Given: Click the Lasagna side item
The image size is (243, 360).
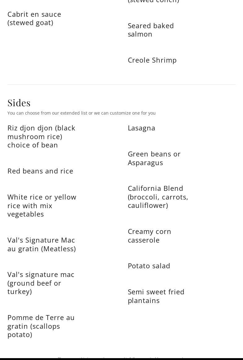Looking at the screenshot, I should 141,128.
